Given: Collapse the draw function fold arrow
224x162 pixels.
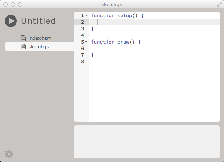Looking at the screenshot, I should point(86,42).
